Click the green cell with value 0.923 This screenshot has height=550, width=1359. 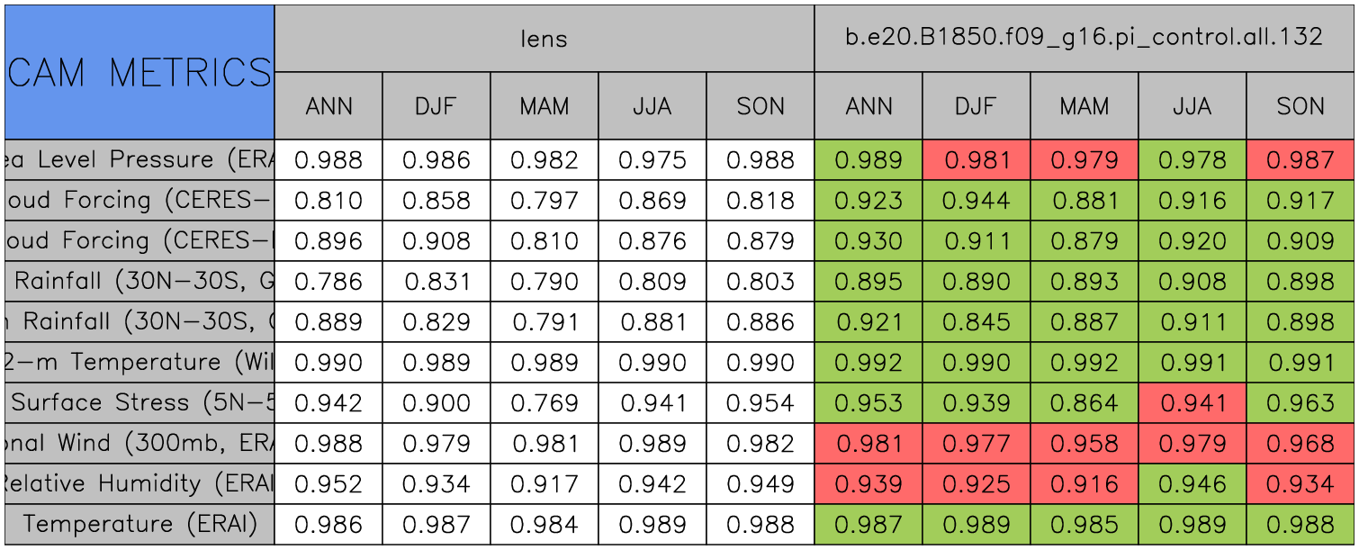(868, 201)
